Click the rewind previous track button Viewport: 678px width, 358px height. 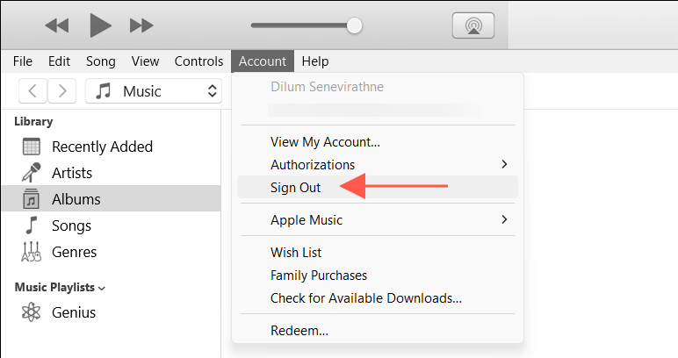(56, 25)
